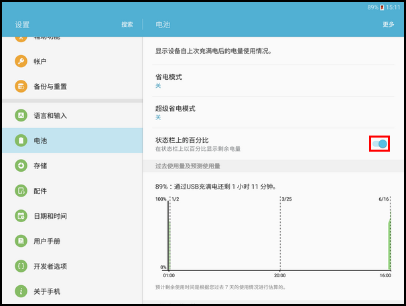Tap the 预计剩余使用时间 footnote text
This screenshot has width=406, height=306.
tap(220, 287)
